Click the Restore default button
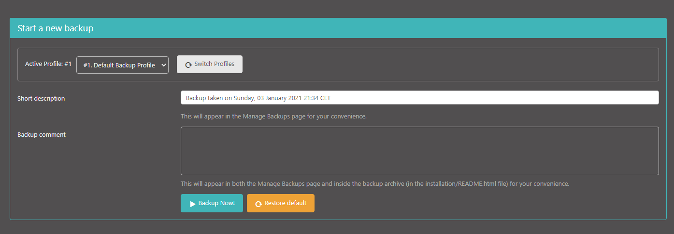Image resolution: width=674 pixels, height=234 pixels. point(281,203)
